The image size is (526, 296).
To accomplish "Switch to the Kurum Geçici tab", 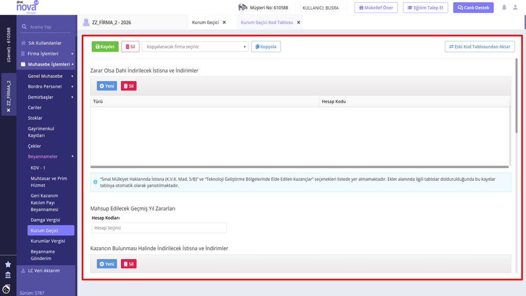I will (x=205, y=23).
